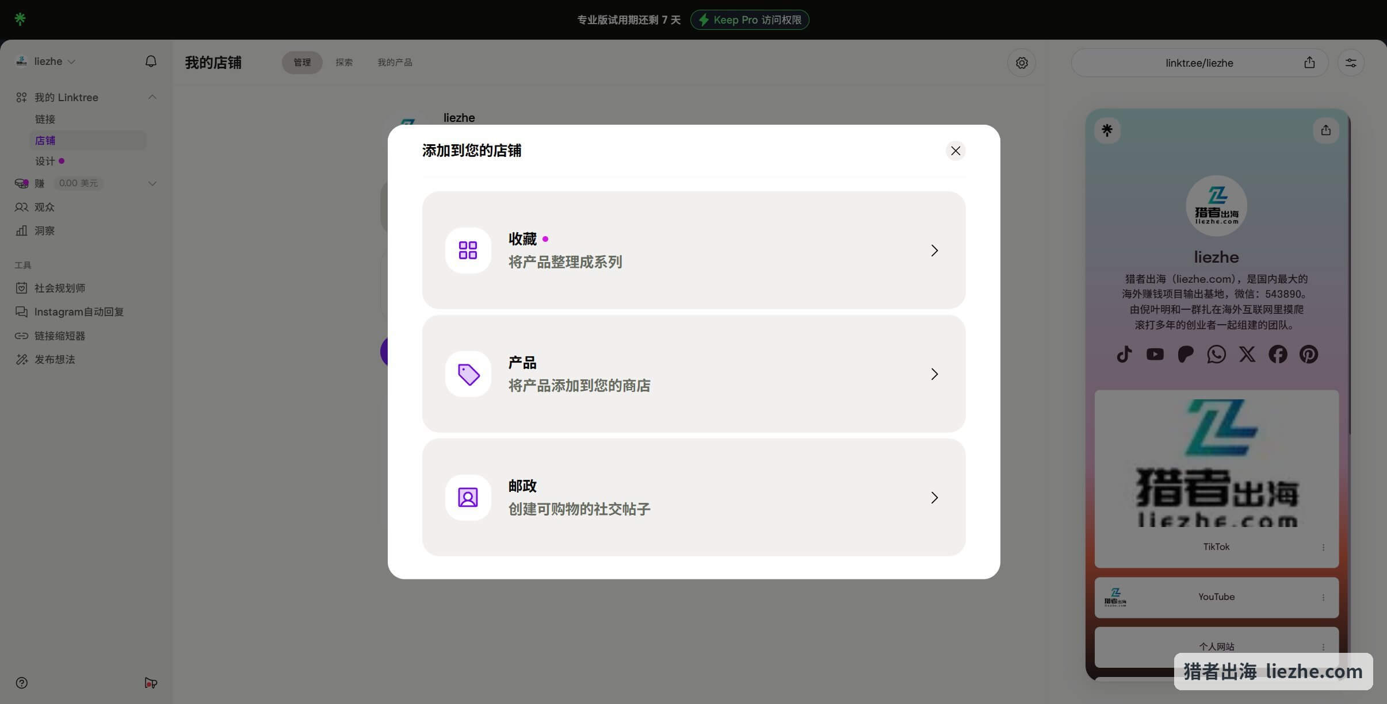Click the megaphone announcements icon
Image resolution: width=1387 pixels, height=704 pixels.
coord(151,683)
